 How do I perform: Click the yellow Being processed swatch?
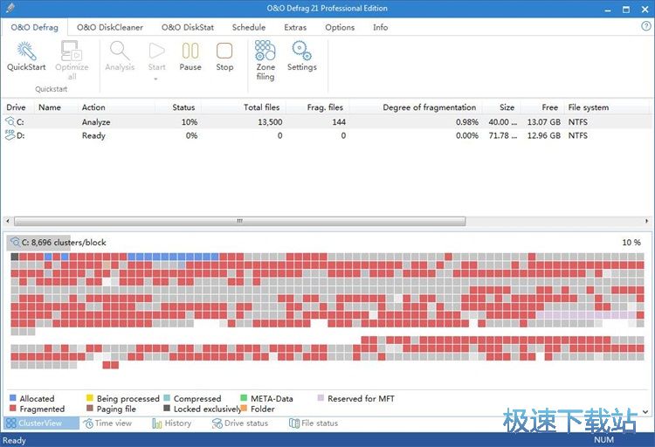[89, 398]
